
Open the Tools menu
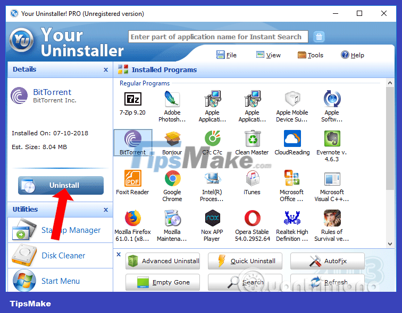311,55
